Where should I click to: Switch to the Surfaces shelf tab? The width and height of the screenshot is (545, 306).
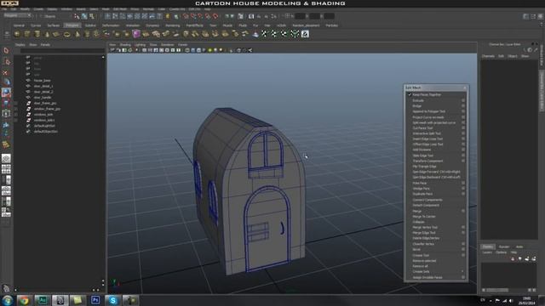(x=53, y=25)
